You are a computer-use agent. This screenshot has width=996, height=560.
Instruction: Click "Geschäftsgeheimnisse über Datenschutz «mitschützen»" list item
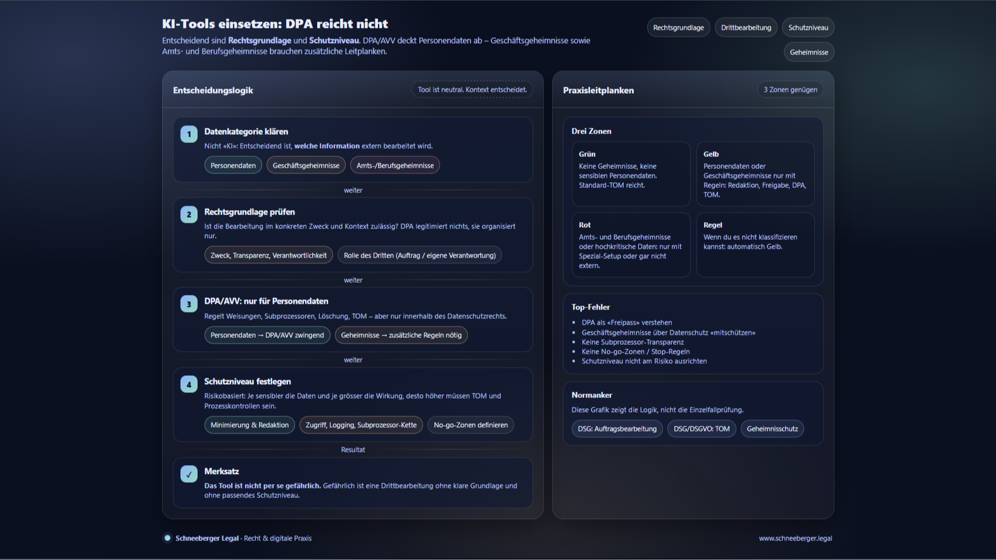click(669, 332)
